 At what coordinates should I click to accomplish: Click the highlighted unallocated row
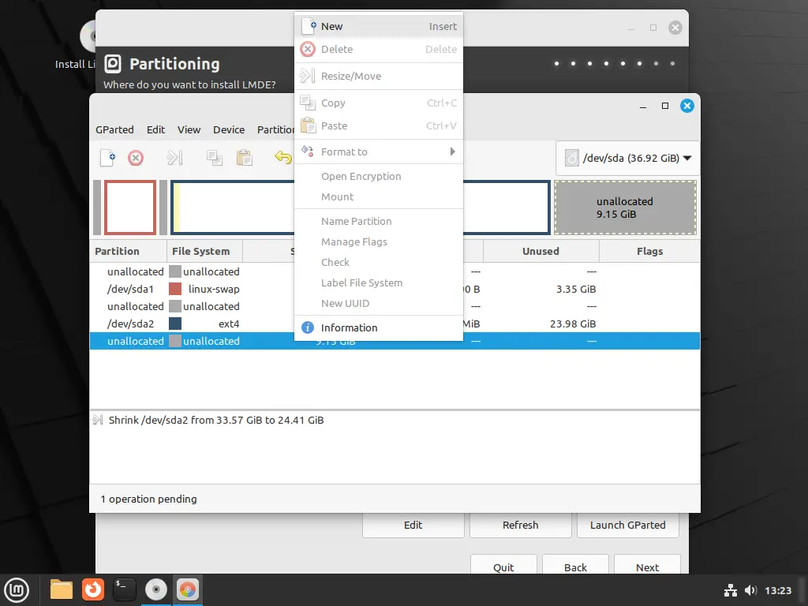click(x=395, y=341)
